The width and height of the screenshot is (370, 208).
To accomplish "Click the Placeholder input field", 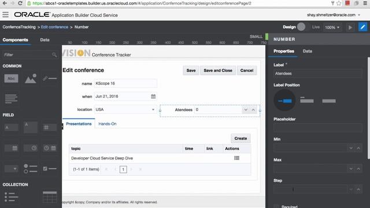I will click(x=317, y=128).
